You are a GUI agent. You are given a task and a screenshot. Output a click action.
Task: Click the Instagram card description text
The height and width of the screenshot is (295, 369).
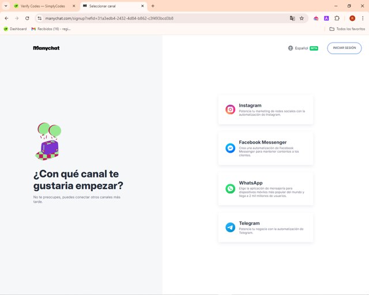tap(272, 113)
